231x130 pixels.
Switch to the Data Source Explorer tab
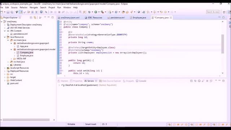[110, 81]
